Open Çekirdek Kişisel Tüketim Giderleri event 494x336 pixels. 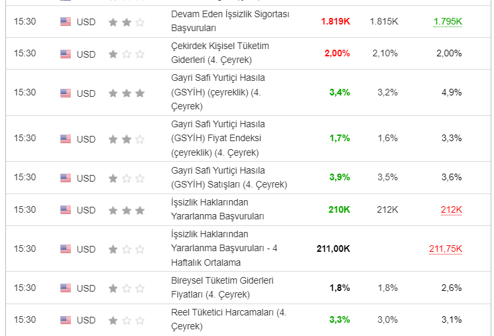pos(219,54)
